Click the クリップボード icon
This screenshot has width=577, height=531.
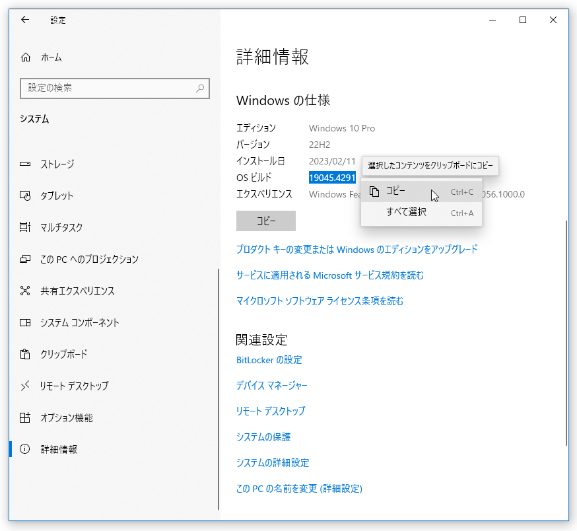click(x=25, y=354)
